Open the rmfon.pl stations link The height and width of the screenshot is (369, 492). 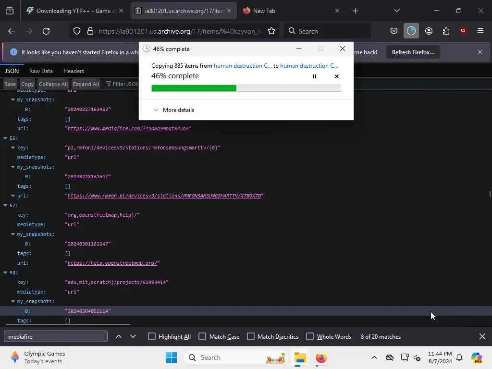(x=164, y=196)
